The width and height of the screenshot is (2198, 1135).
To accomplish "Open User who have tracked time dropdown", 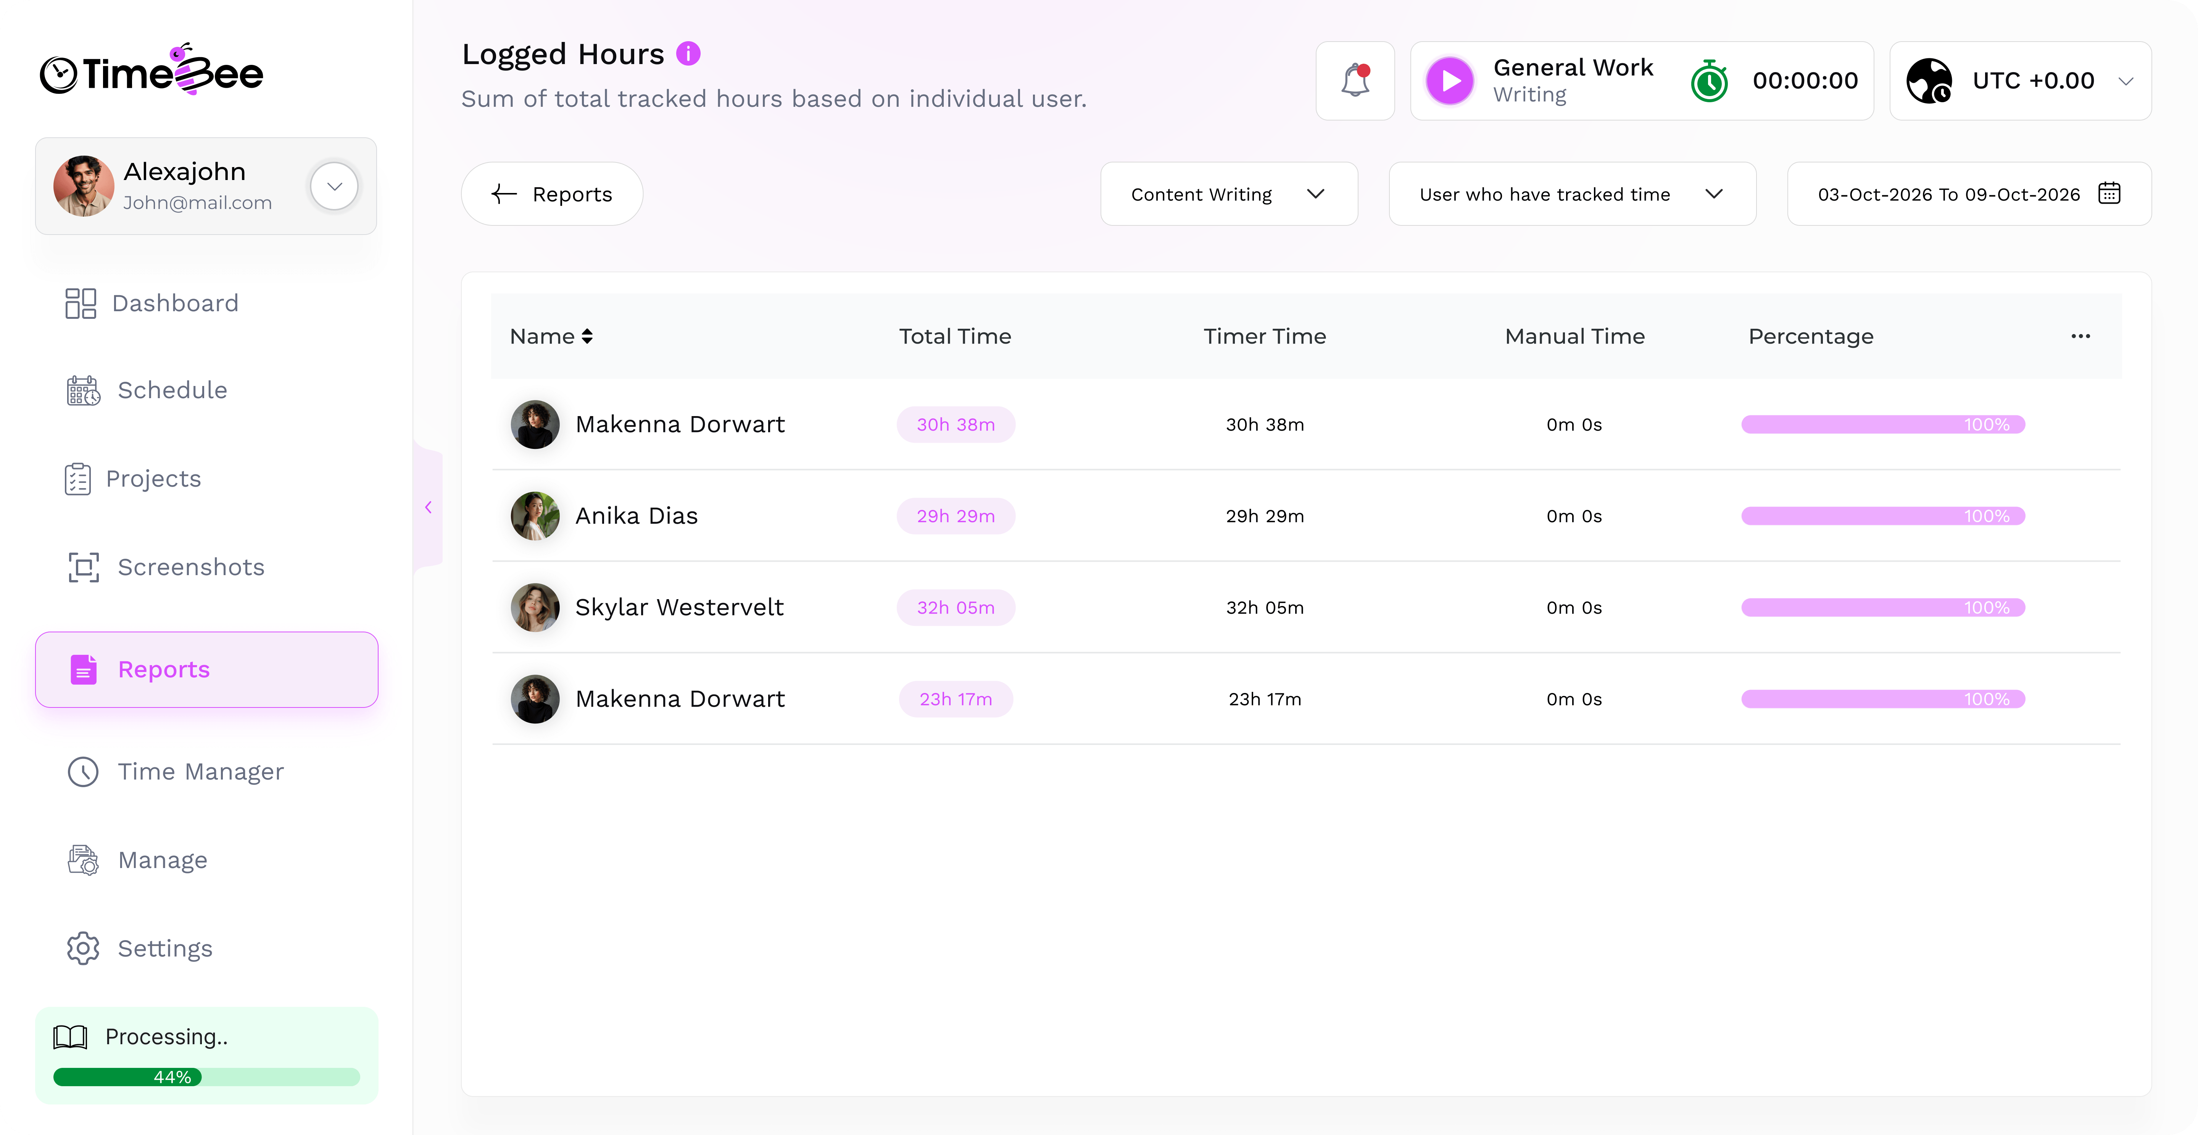I will [x=1572, y=194].
